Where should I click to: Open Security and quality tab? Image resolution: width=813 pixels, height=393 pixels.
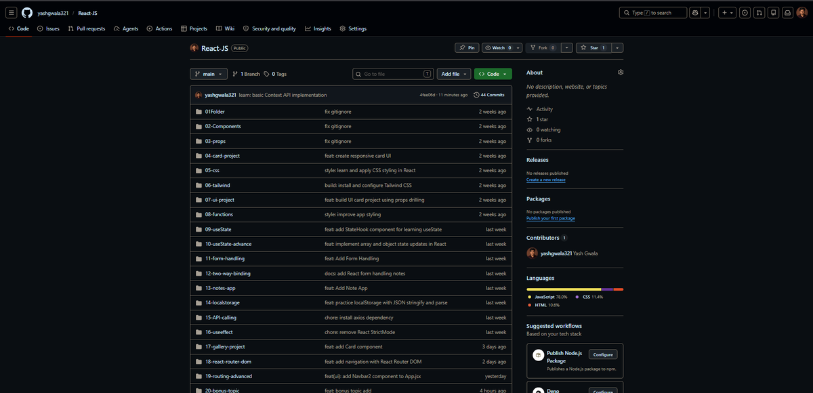269,28
